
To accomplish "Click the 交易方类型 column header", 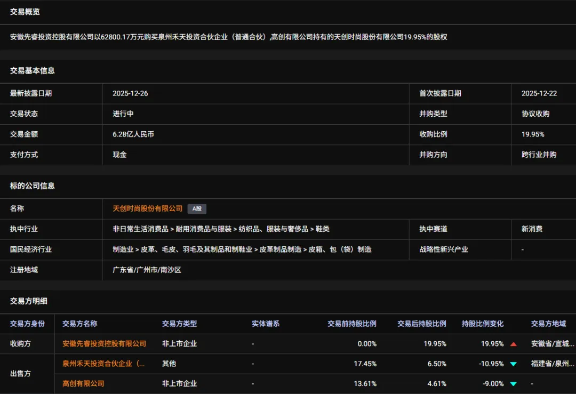I will (x=180, y=324).
